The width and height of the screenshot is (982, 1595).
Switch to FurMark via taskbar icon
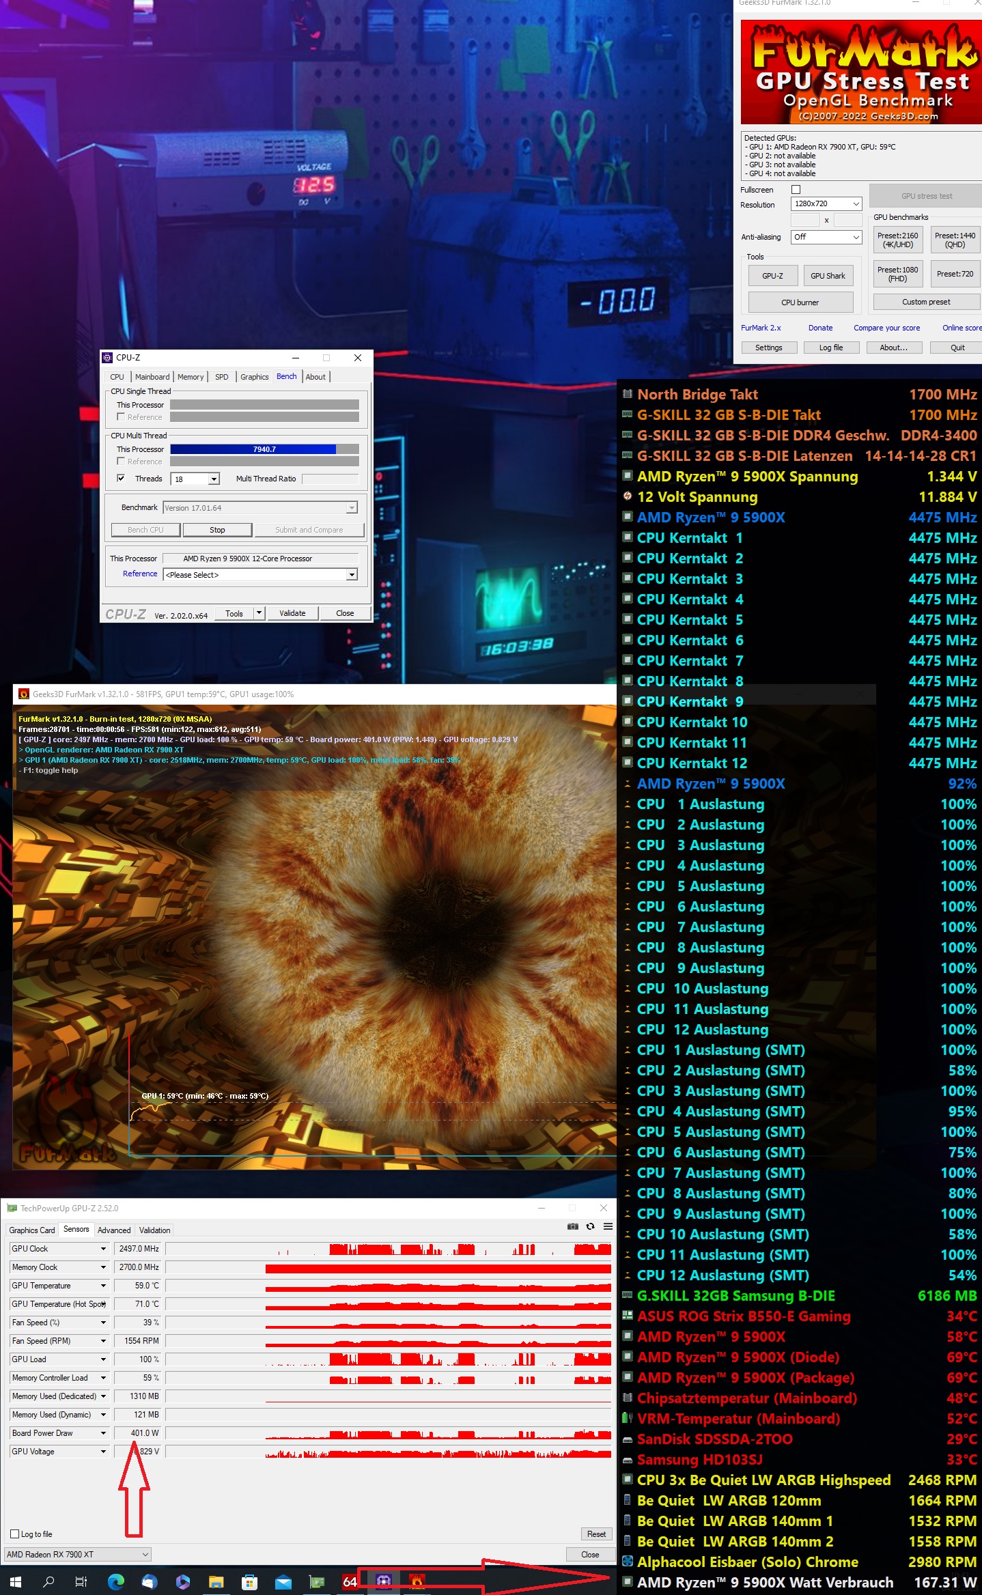tap(417, 1581)
